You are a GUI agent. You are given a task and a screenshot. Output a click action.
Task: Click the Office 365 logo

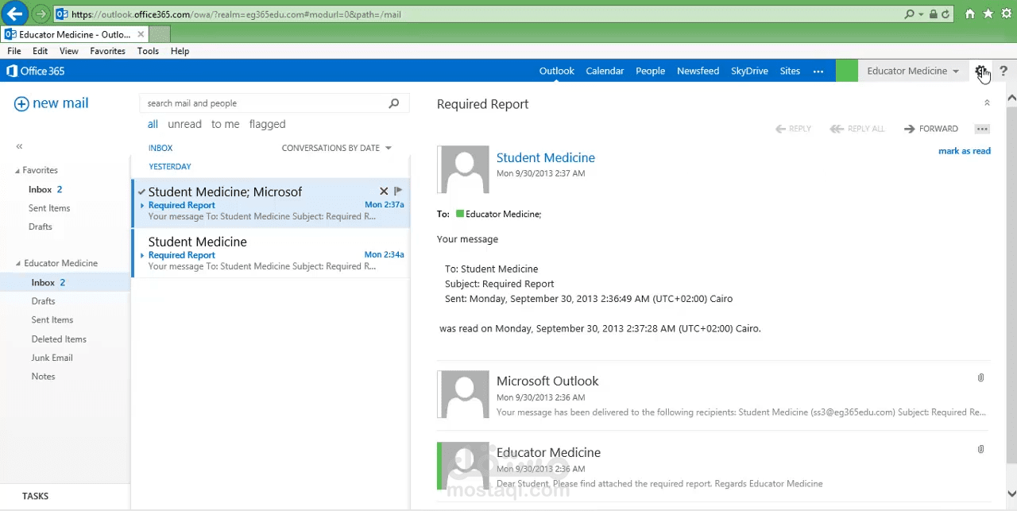35,71
